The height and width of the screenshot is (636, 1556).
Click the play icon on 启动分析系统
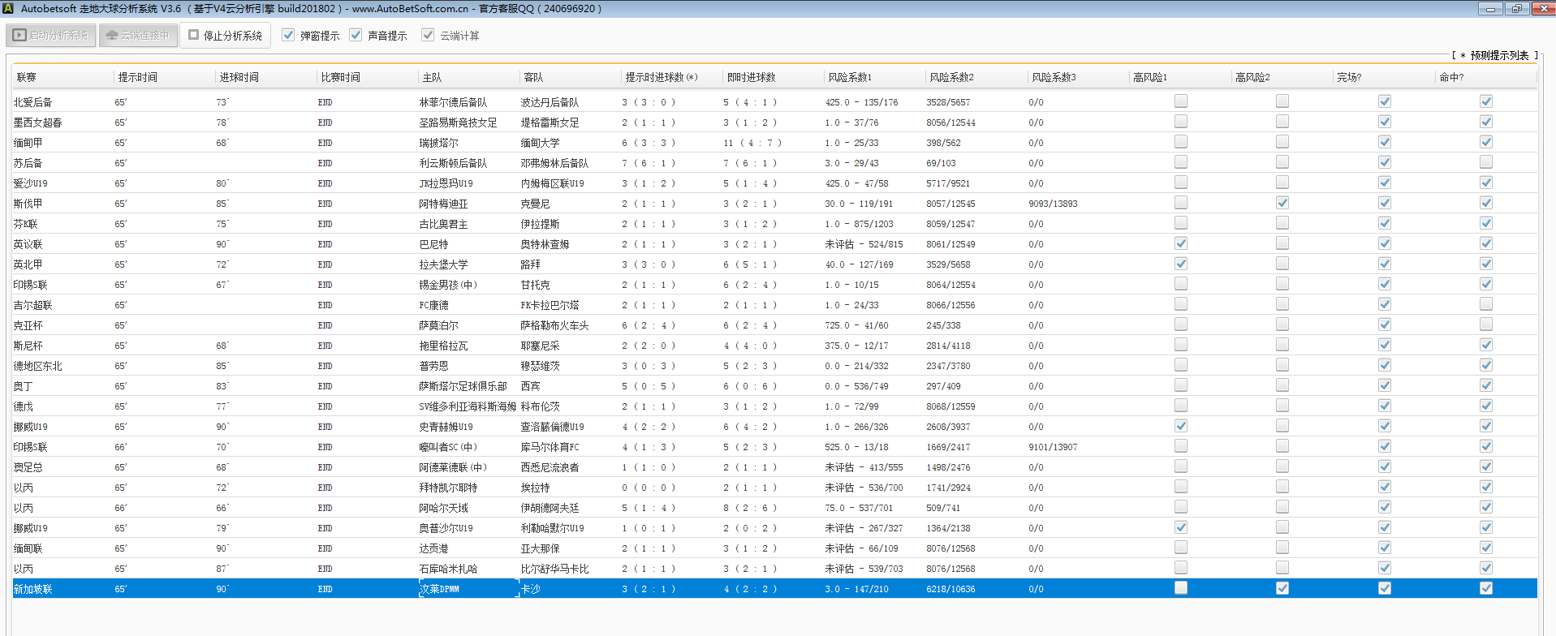(x=19, y=36)
